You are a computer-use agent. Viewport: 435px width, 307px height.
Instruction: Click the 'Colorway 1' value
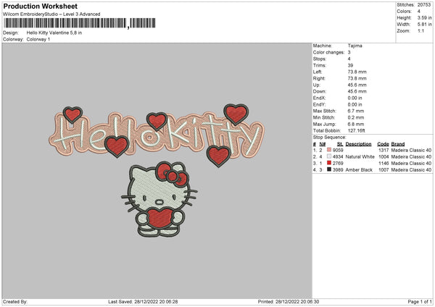click(38, 39)
